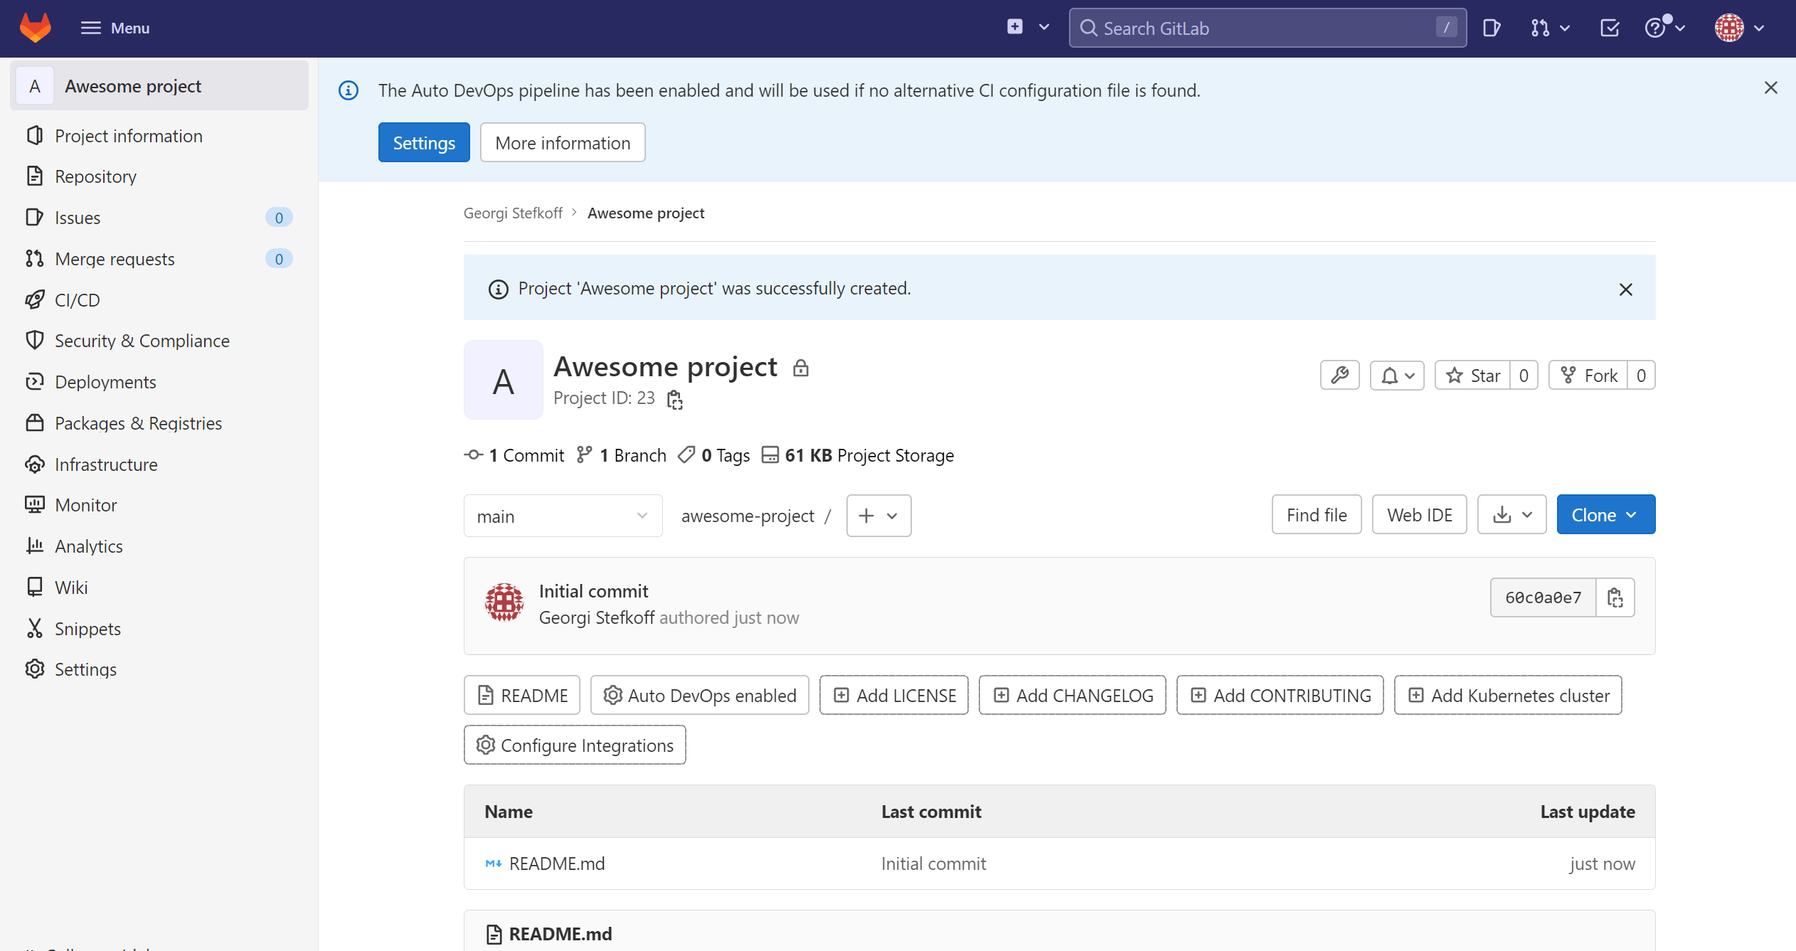
Task: Open Georgi Stefkoff breadcrumb link
Action: (513, 213)
